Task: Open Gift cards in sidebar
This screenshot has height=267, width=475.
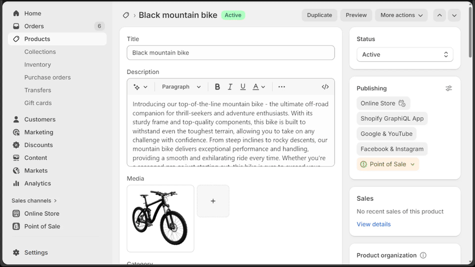Action: click(38, 103)
